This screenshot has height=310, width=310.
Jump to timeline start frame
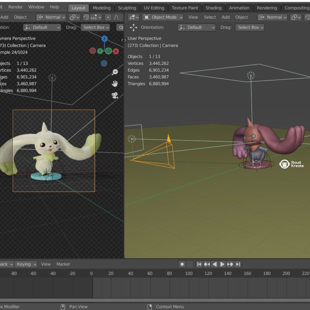pos(199,264)
